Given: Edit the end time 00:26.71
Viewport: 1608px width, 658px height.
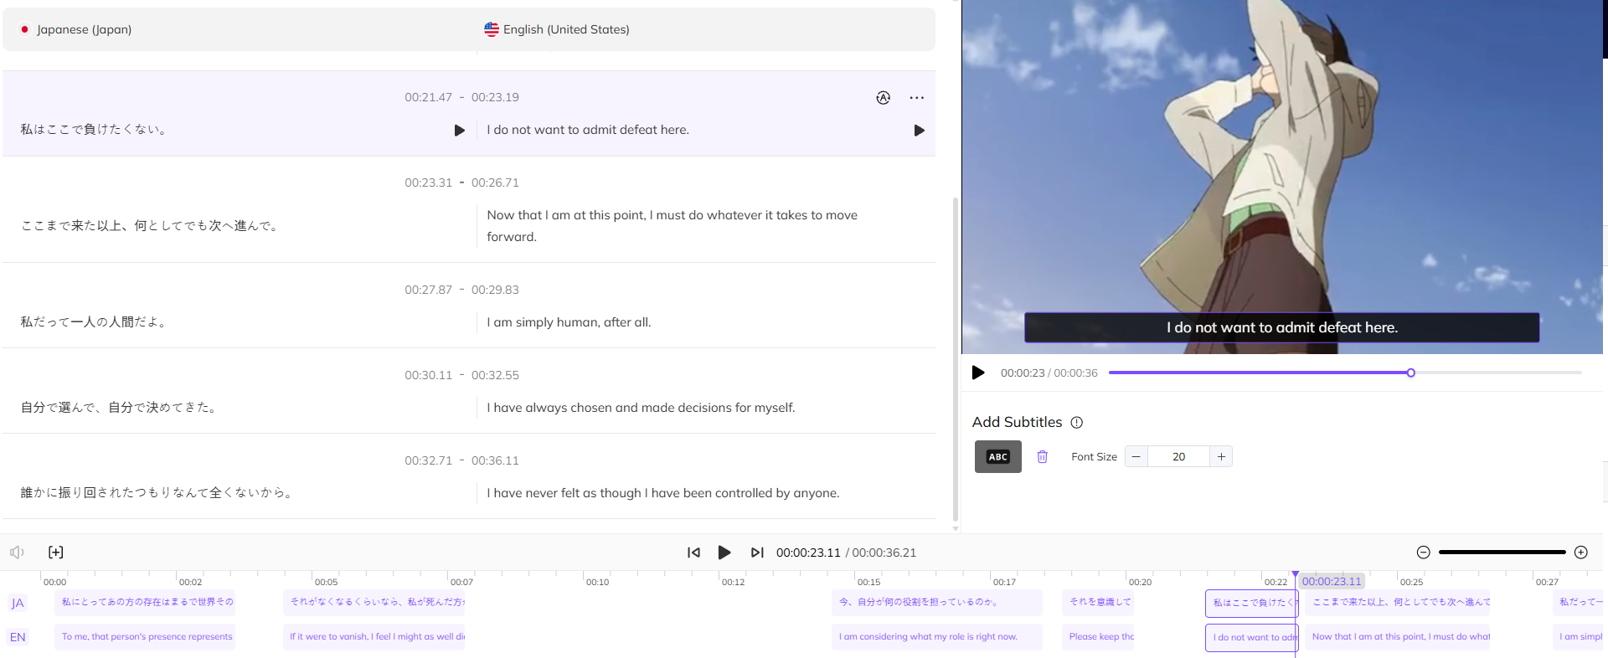Looking at the screenshot, I should tap(495, 182).
